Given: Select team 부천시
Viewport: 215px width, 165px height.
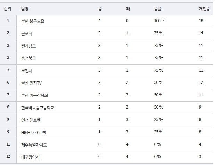Looking at the screenshot, I should coord(27,70).
